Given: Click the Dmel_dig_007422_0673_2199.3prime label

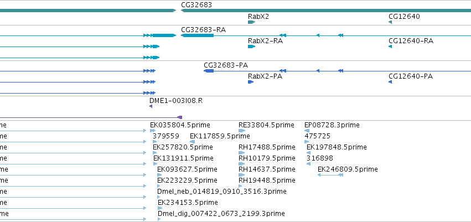Looking at the screenshot, I should tap(221, 214).
